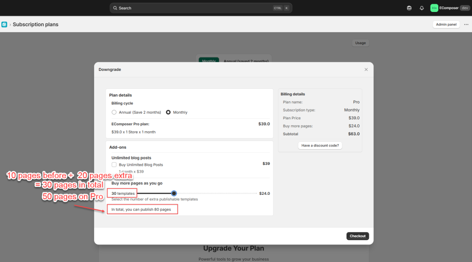Click the $24.0 price beside the slider
Screen dimensions: 472x262
pos(264,193)
